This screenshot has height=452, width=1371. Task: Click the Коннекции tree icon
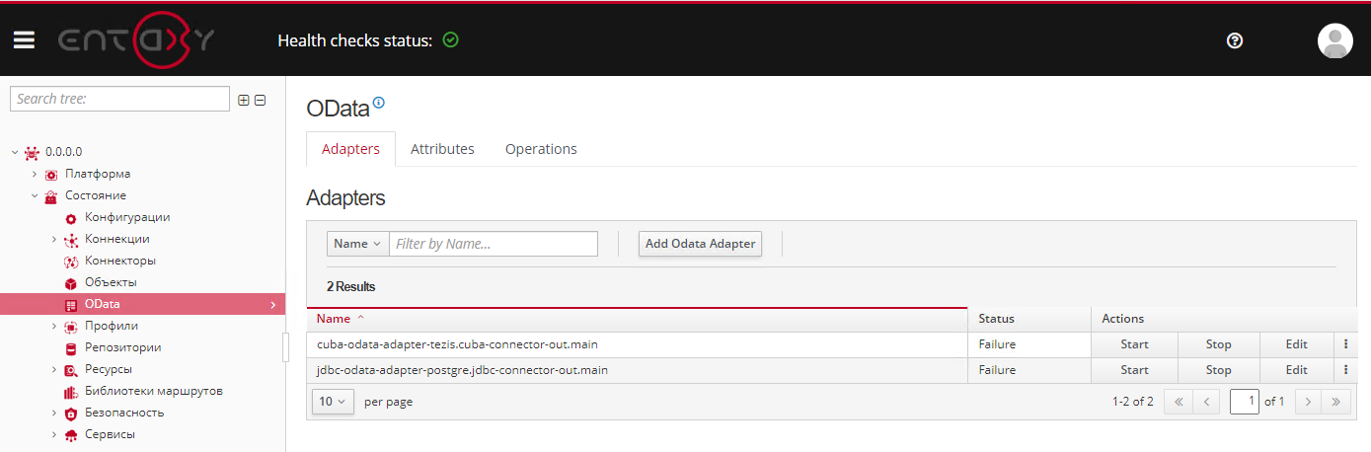click(71, 240)
